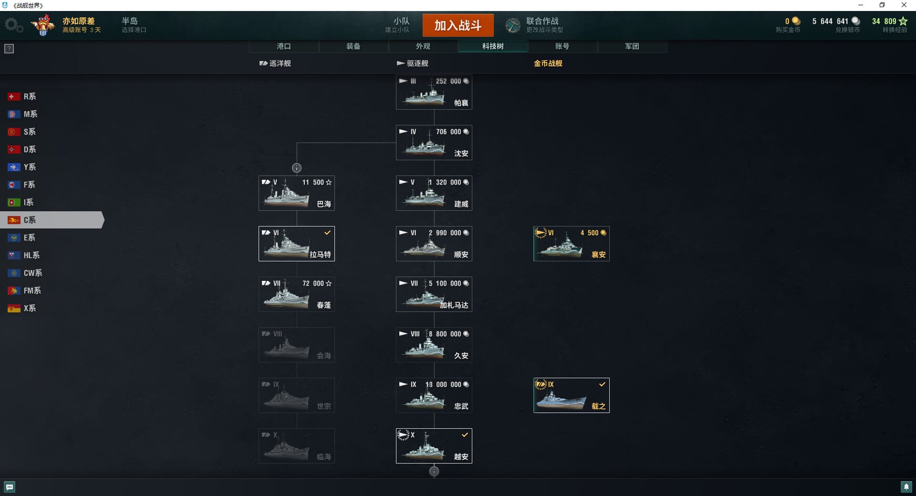
Task: Select the checked 越安 tier X destroyer
Action: (434, 446)
